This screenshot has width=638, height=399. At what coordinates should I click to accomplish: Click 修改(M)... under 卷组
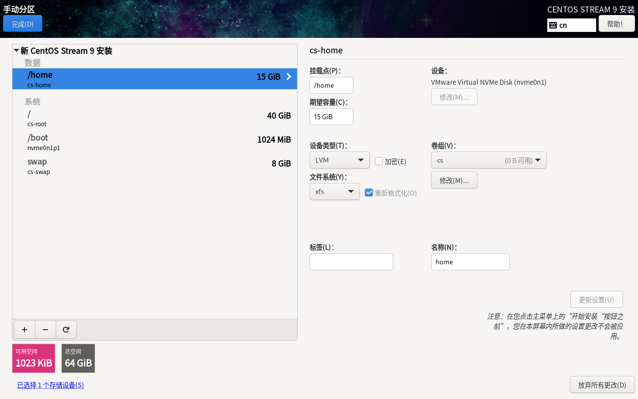point(454,180)
